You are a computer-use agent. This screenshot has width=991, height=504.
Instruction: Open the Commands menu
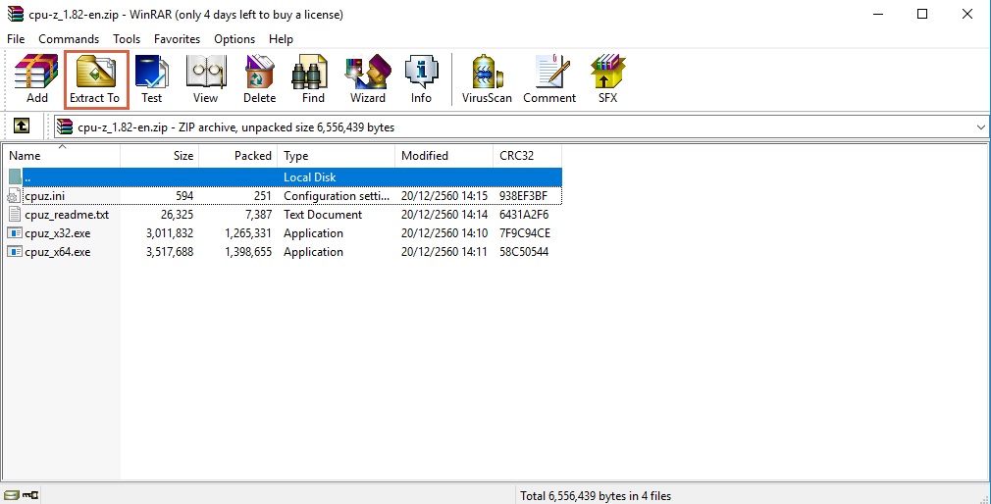(x=69, y=39)
